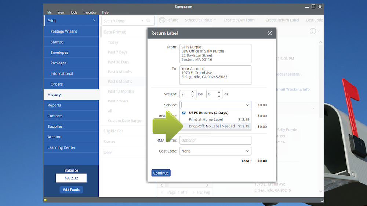The image size is (367, 206).
Task: Open Learning Center in the sidebar
Action: tap(71, 147)
